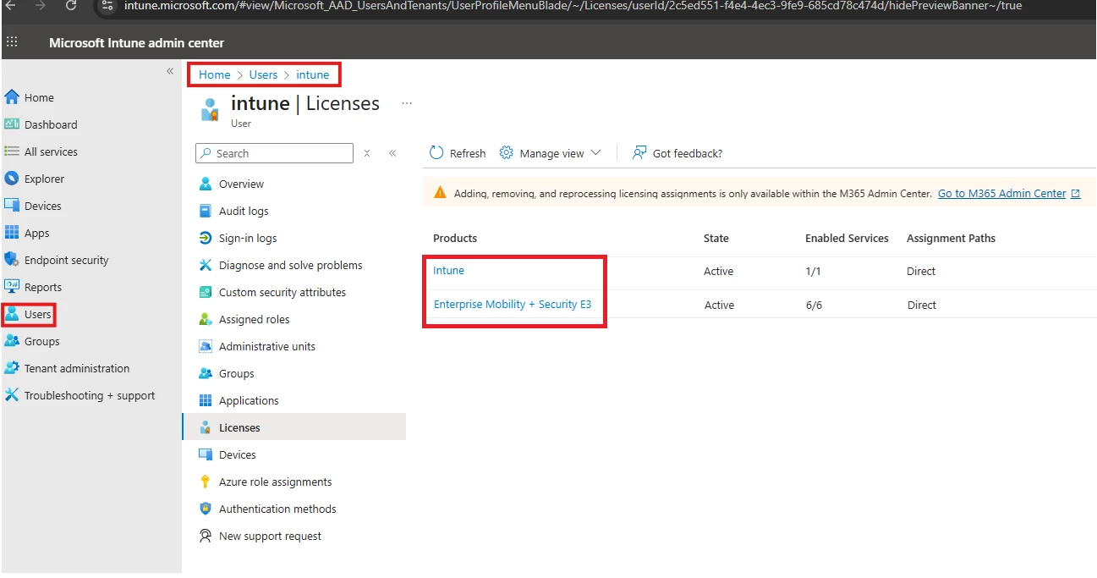Go to Home in the breadcrumb

click(215, 74)
